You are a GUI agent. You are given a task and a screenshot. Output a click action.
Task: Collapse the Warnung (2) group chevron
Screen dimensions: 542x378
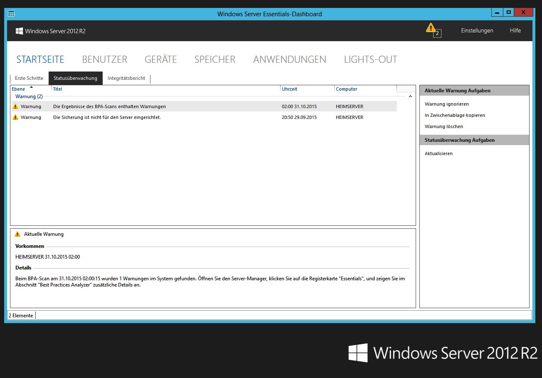pos(411,96)
